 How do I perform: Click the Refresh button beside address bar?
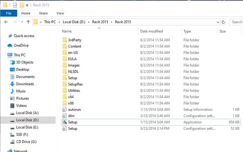pyautogui.click(x=223, y=22)
